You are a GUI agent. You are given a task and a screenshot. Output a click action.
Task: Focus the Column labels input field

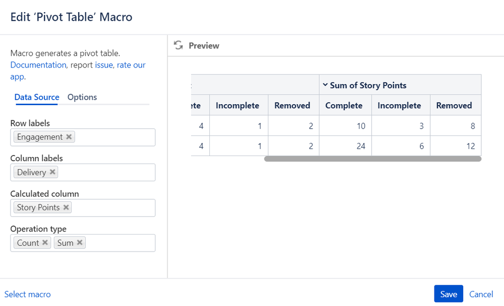tap(106, 172)
